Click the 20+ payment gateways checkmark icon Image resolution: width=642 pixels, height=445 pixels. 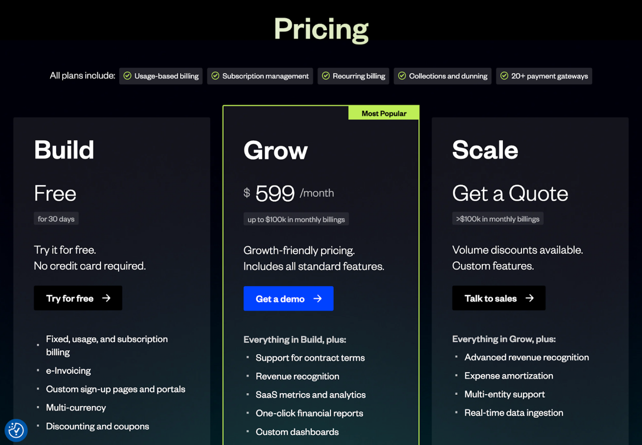pyautogui.click(x=504, y=76)
